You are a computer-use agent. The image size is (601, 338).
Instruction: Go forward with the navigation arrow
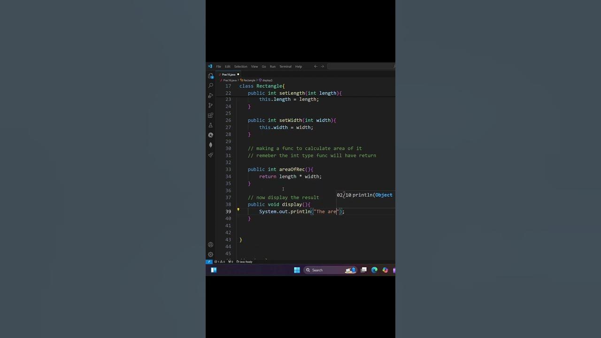point(322,66)
